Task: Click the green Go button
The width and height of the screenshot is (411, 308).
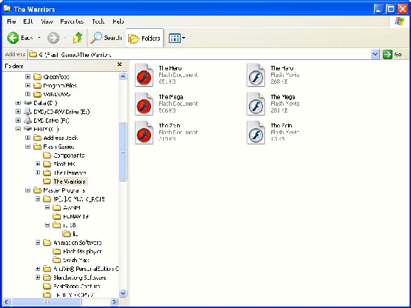Action: (392, 55)
